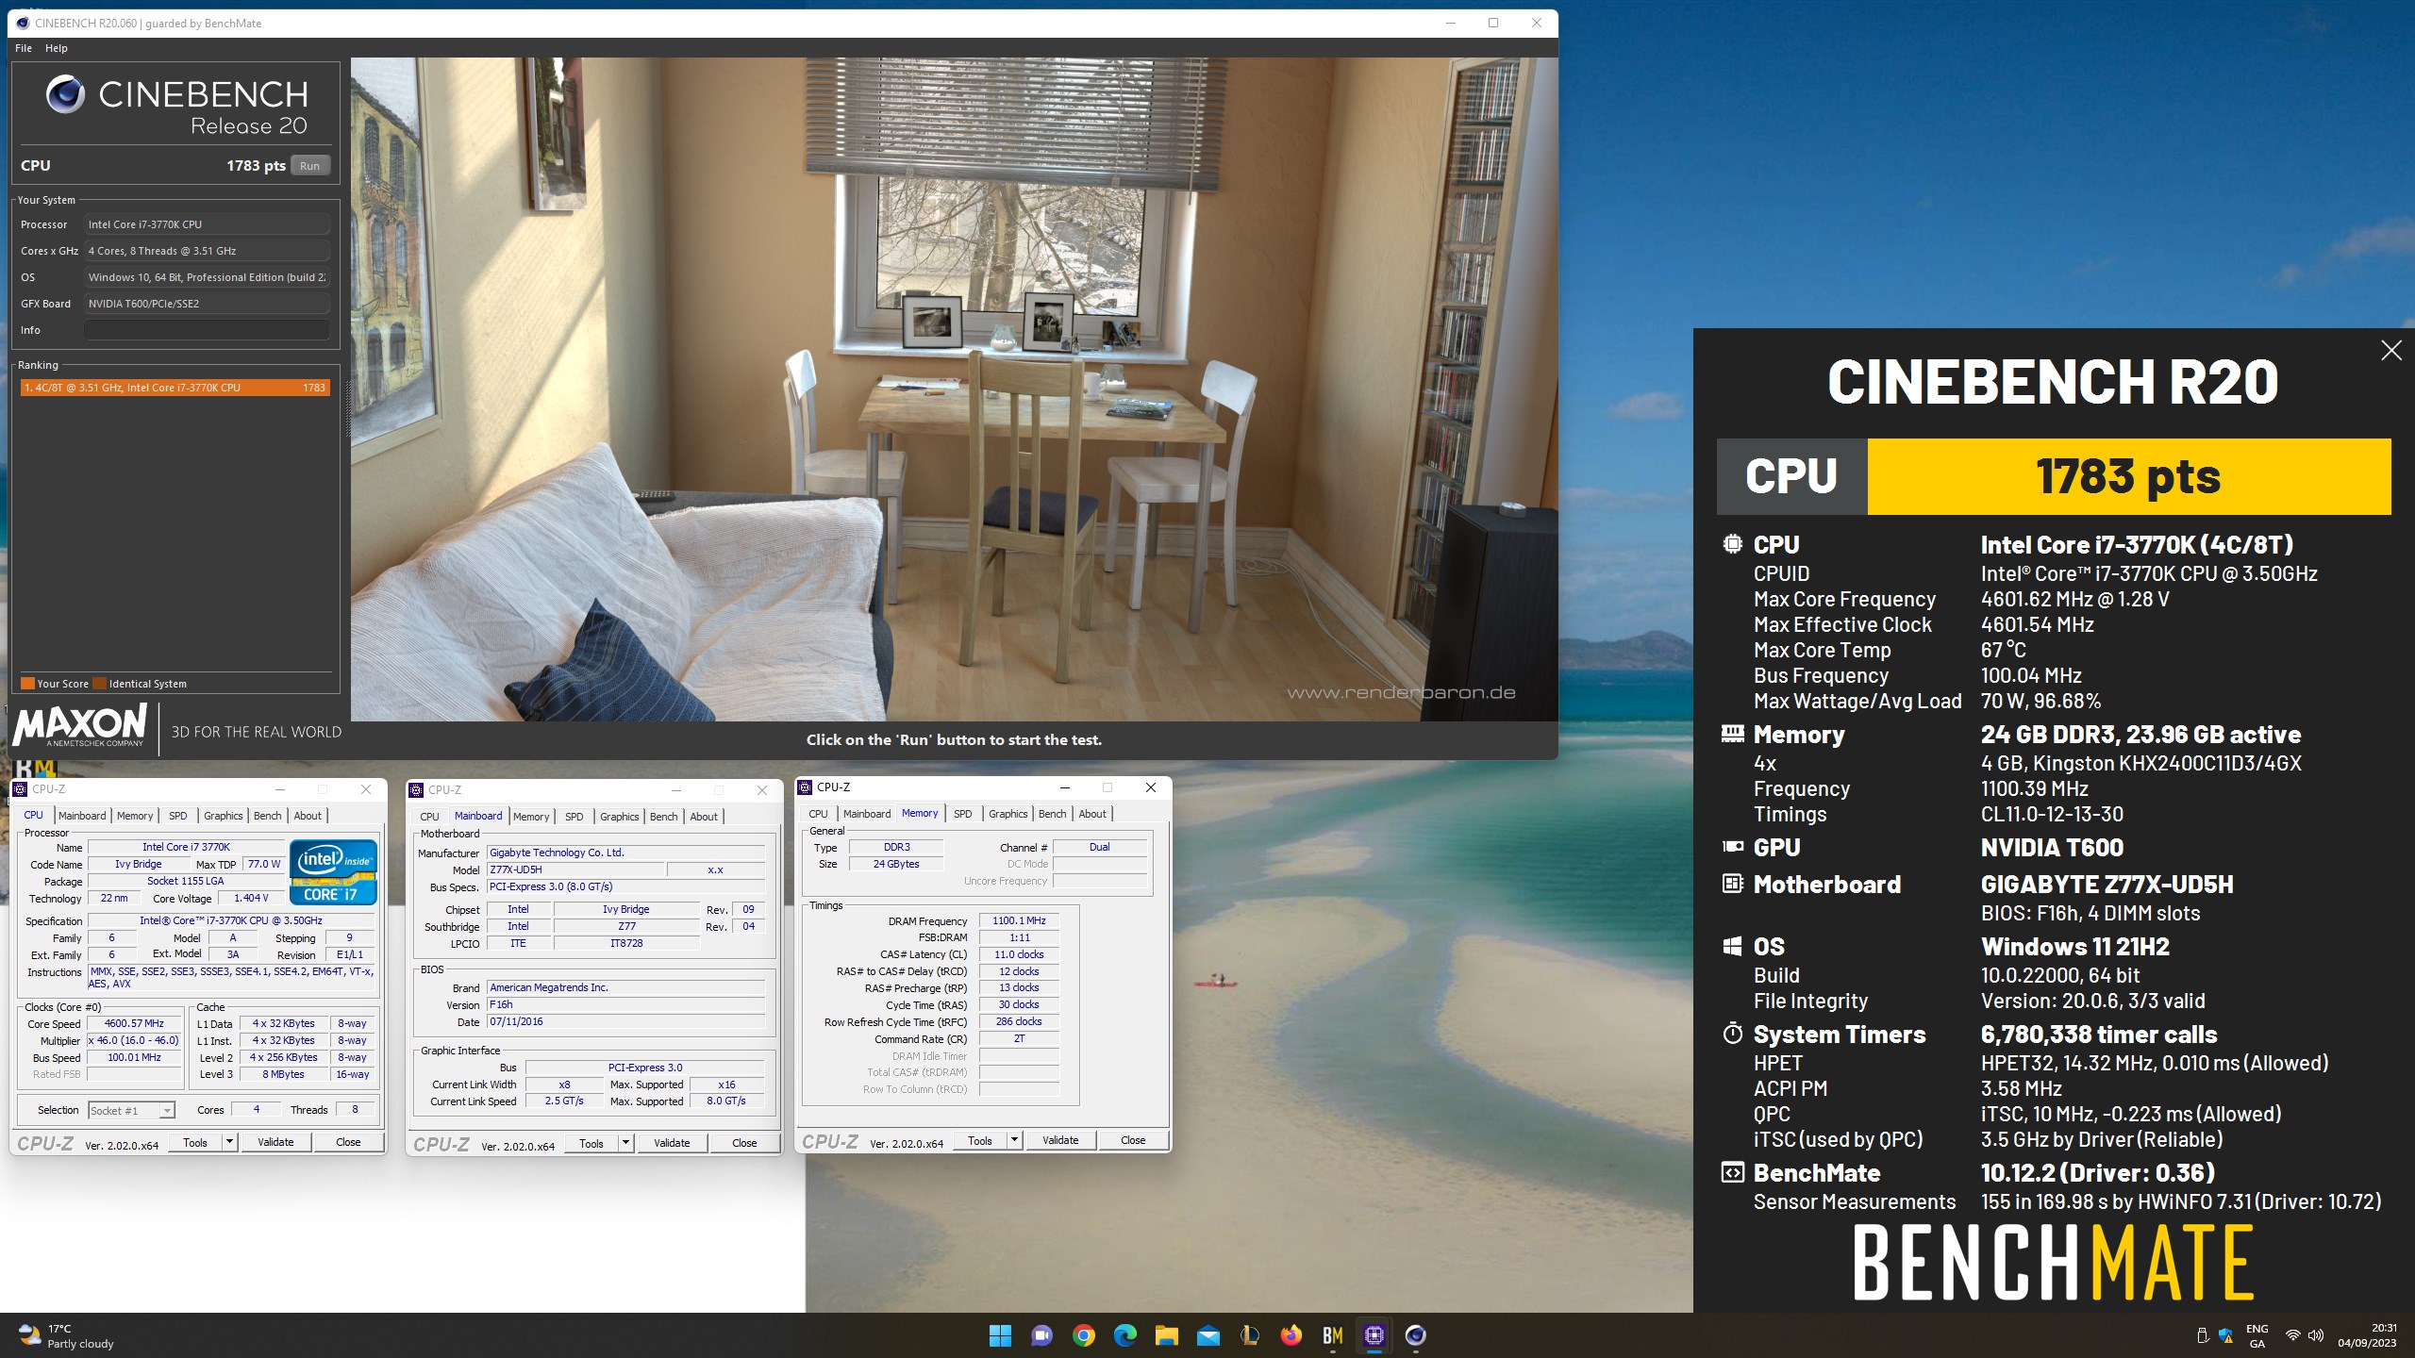Switch to the SPD tab in the Mainboard window
The image size is (2415, 1358).
[x=575, y=817]
